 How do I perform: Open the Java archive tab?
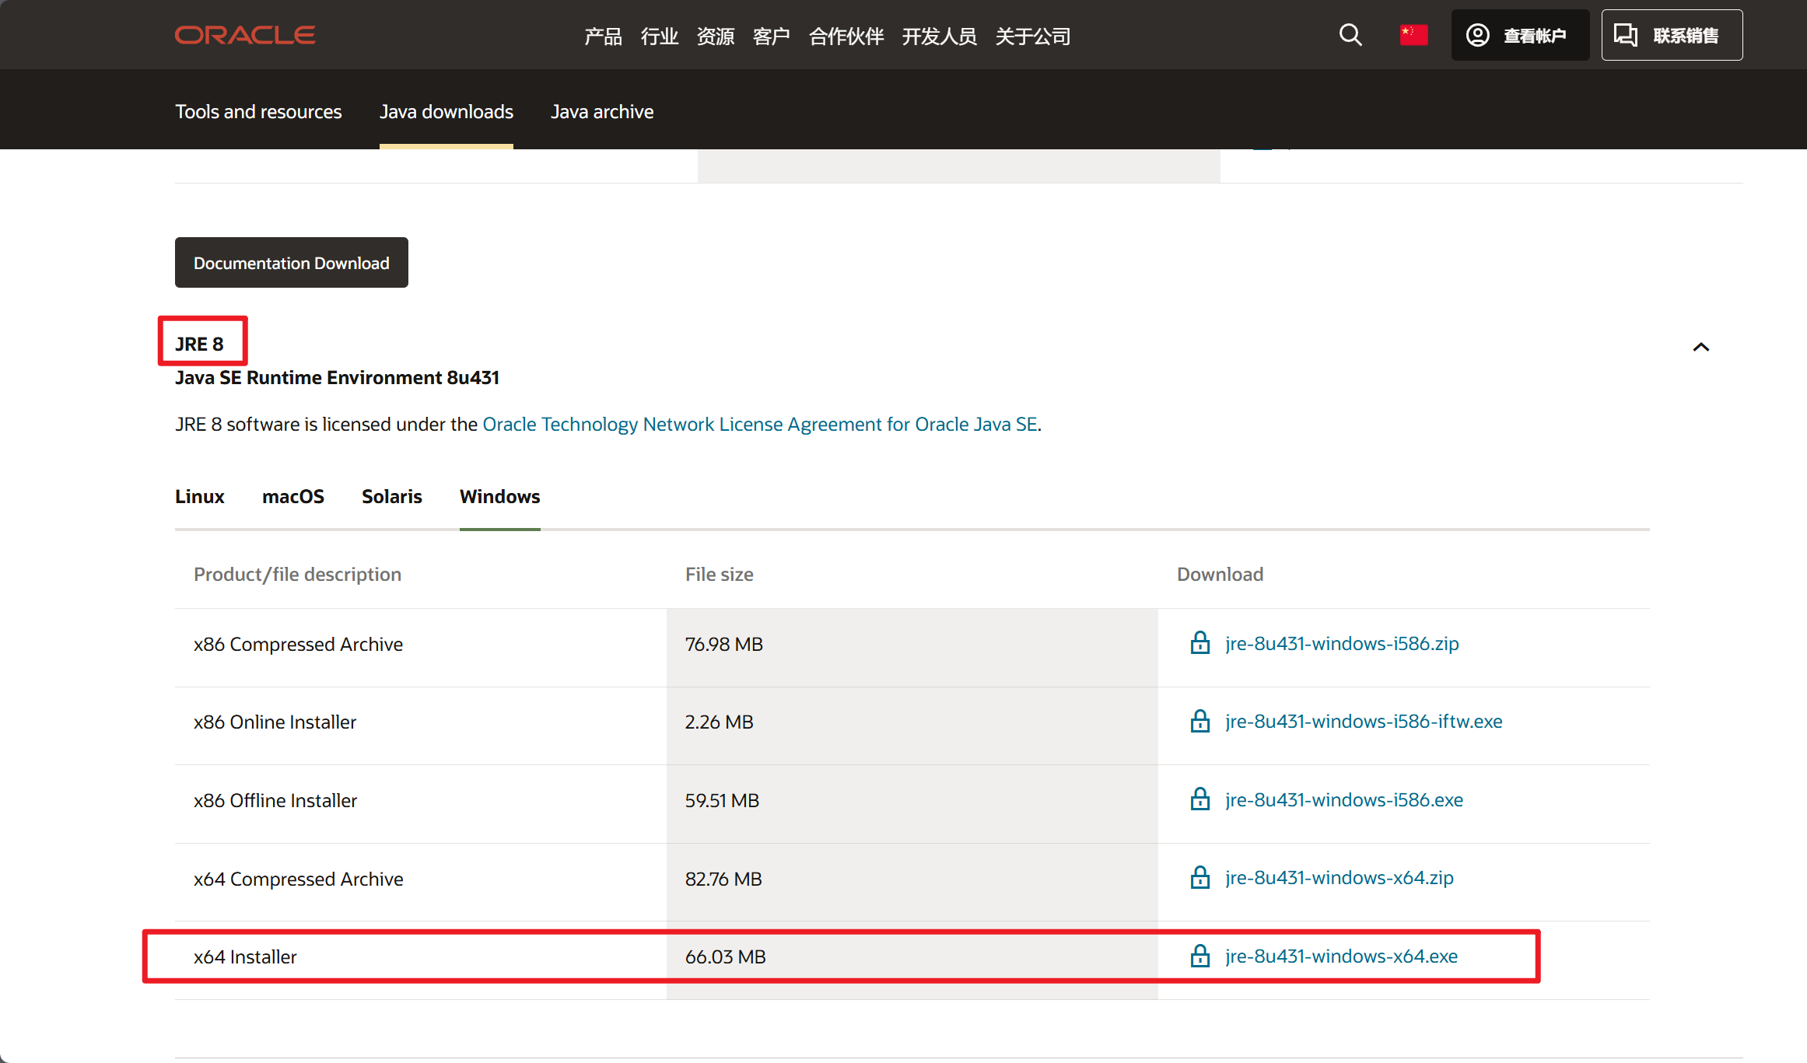click(x=601, y=111)
